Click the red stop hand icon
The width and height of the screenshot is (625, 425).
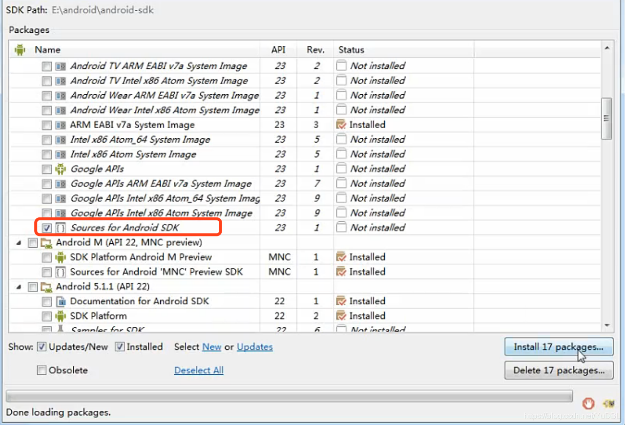click(588, 404)
